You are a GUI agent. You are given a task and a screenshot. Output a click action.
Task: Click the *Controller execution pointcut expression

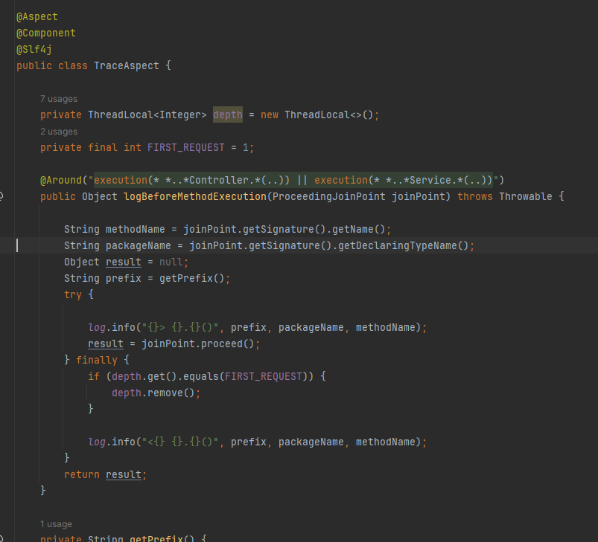(x=192, y=181)
